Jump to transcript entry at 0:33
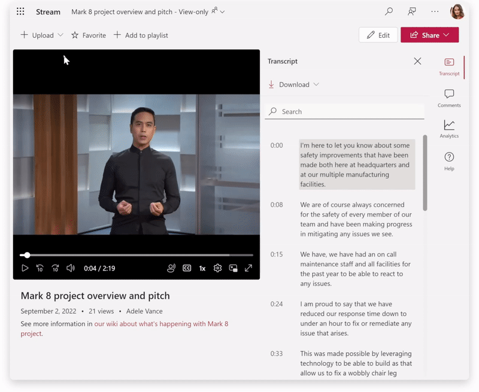Image resolution: width=479 pixels, height=392 pixels. (356, 363)
